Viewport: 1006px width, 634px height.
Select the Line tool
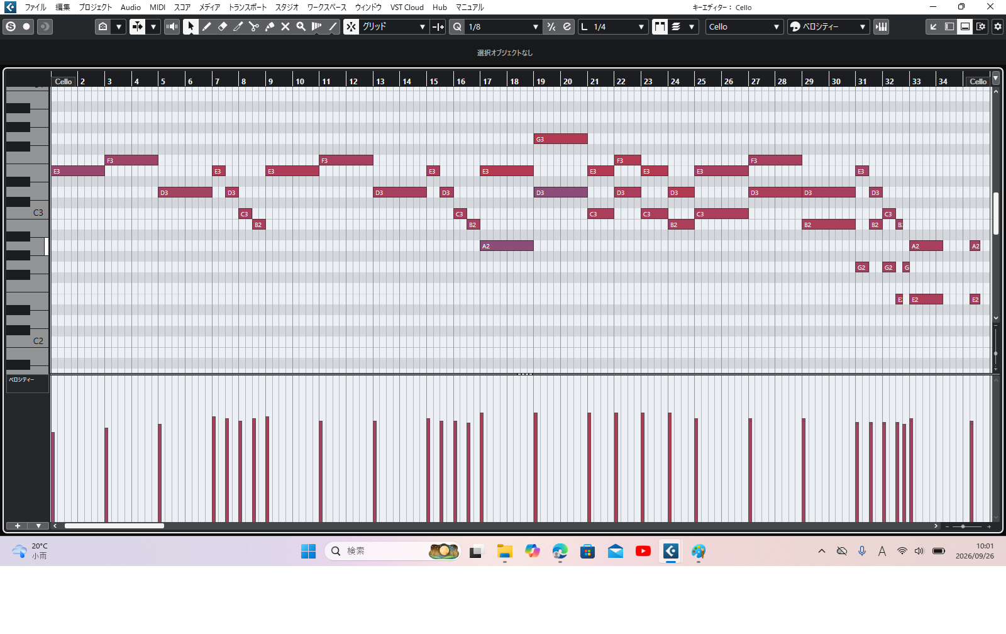tap(333, 26)
